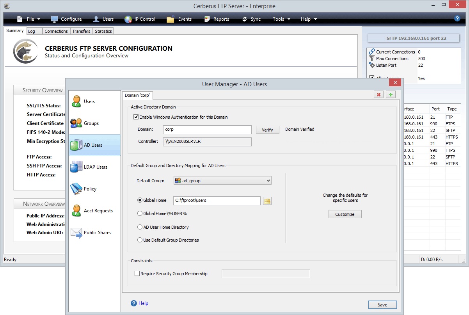Click the Cerberus app icon in title bar
This screenshot has height=315, width=469.
pos(6,6)
